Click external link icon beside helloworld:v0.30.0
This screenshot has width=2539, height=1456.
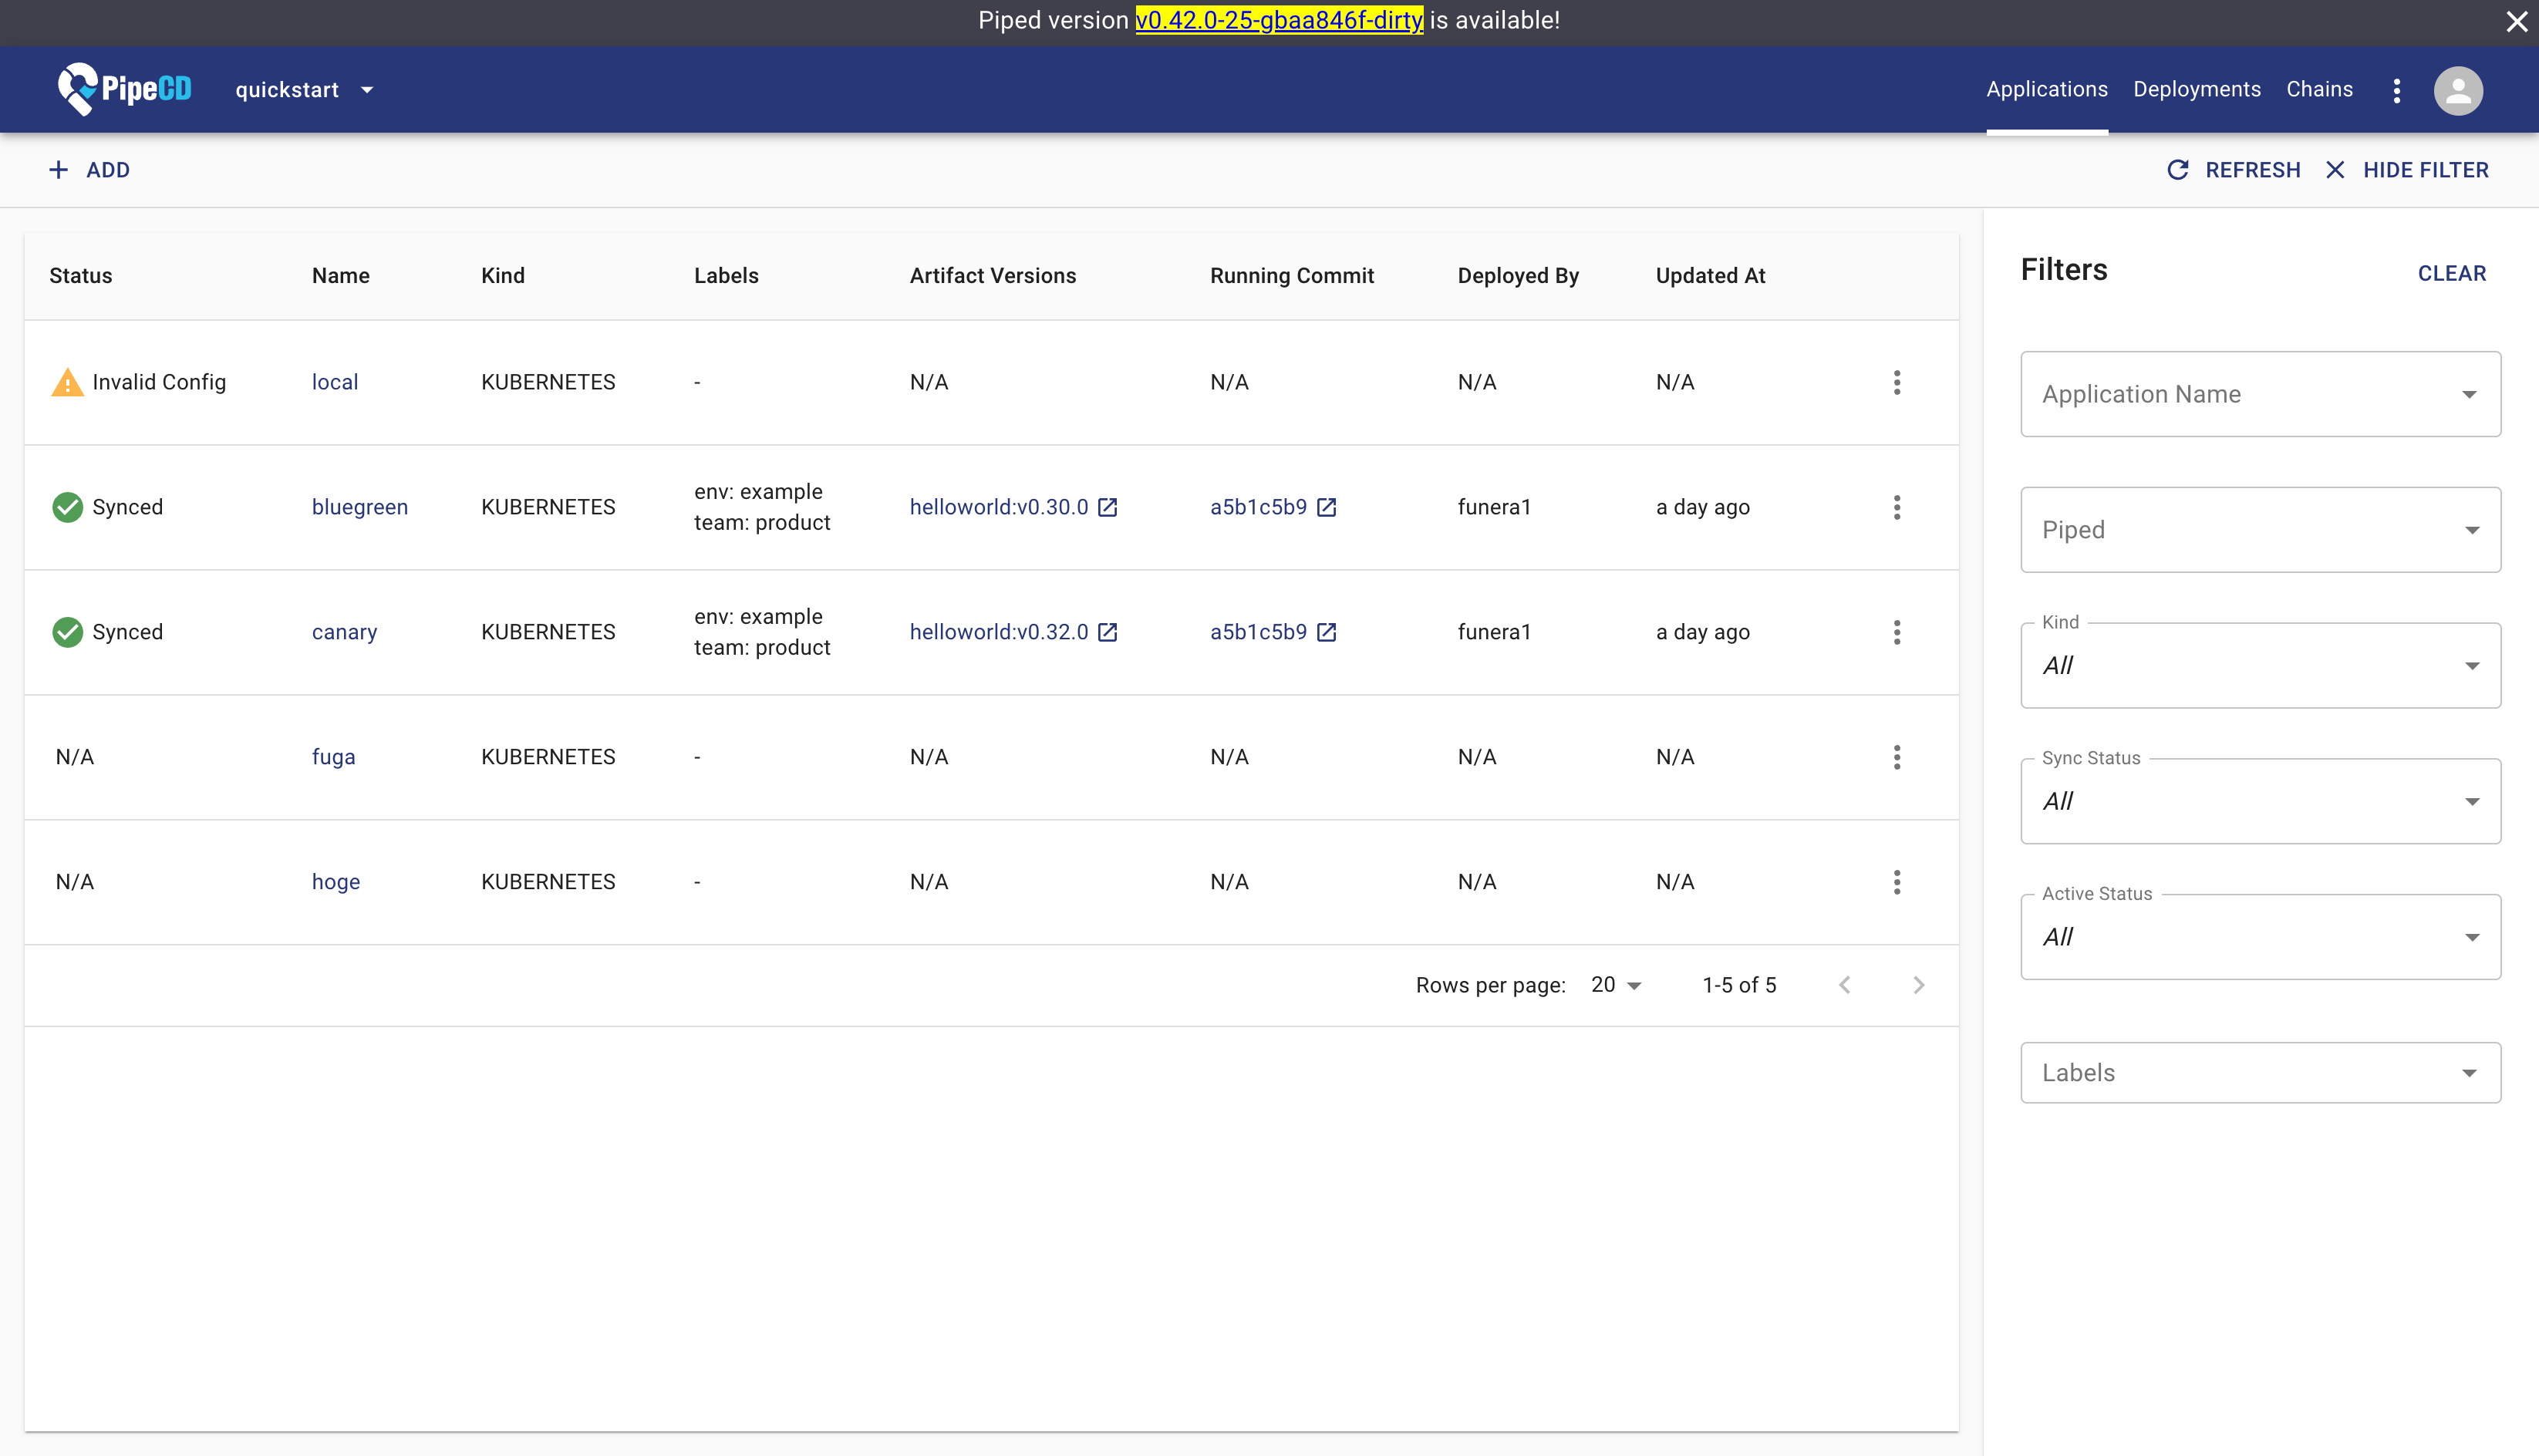click(x=1107, y=507)
